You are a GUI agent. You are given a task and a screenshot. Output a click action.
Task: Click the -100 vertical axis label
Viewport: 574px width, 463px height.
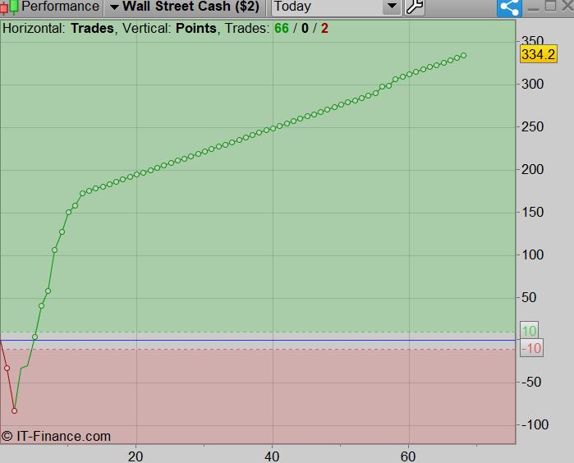tap(535, 425)
